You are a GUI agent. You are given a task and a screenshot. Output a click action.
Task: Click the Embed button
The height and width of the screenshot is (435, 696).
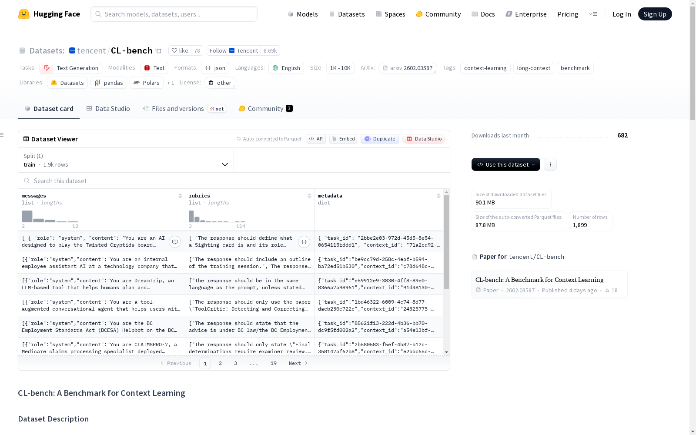pos(343,139)
